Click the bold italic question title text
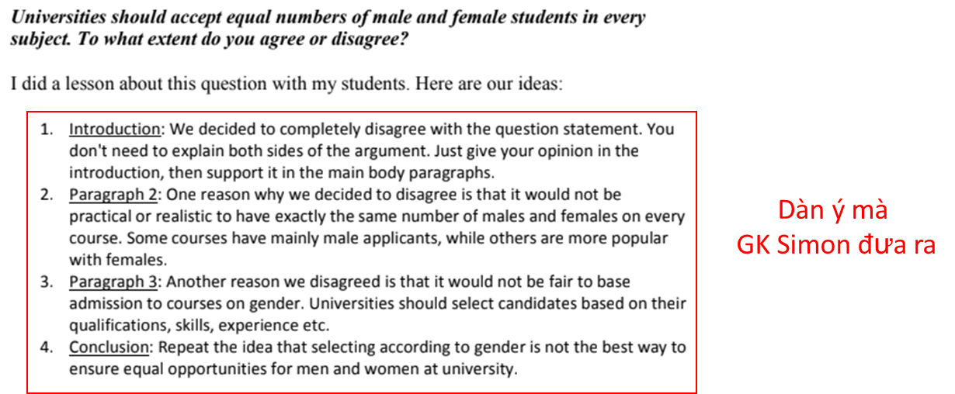955x394 pixels. coord(327,28)
